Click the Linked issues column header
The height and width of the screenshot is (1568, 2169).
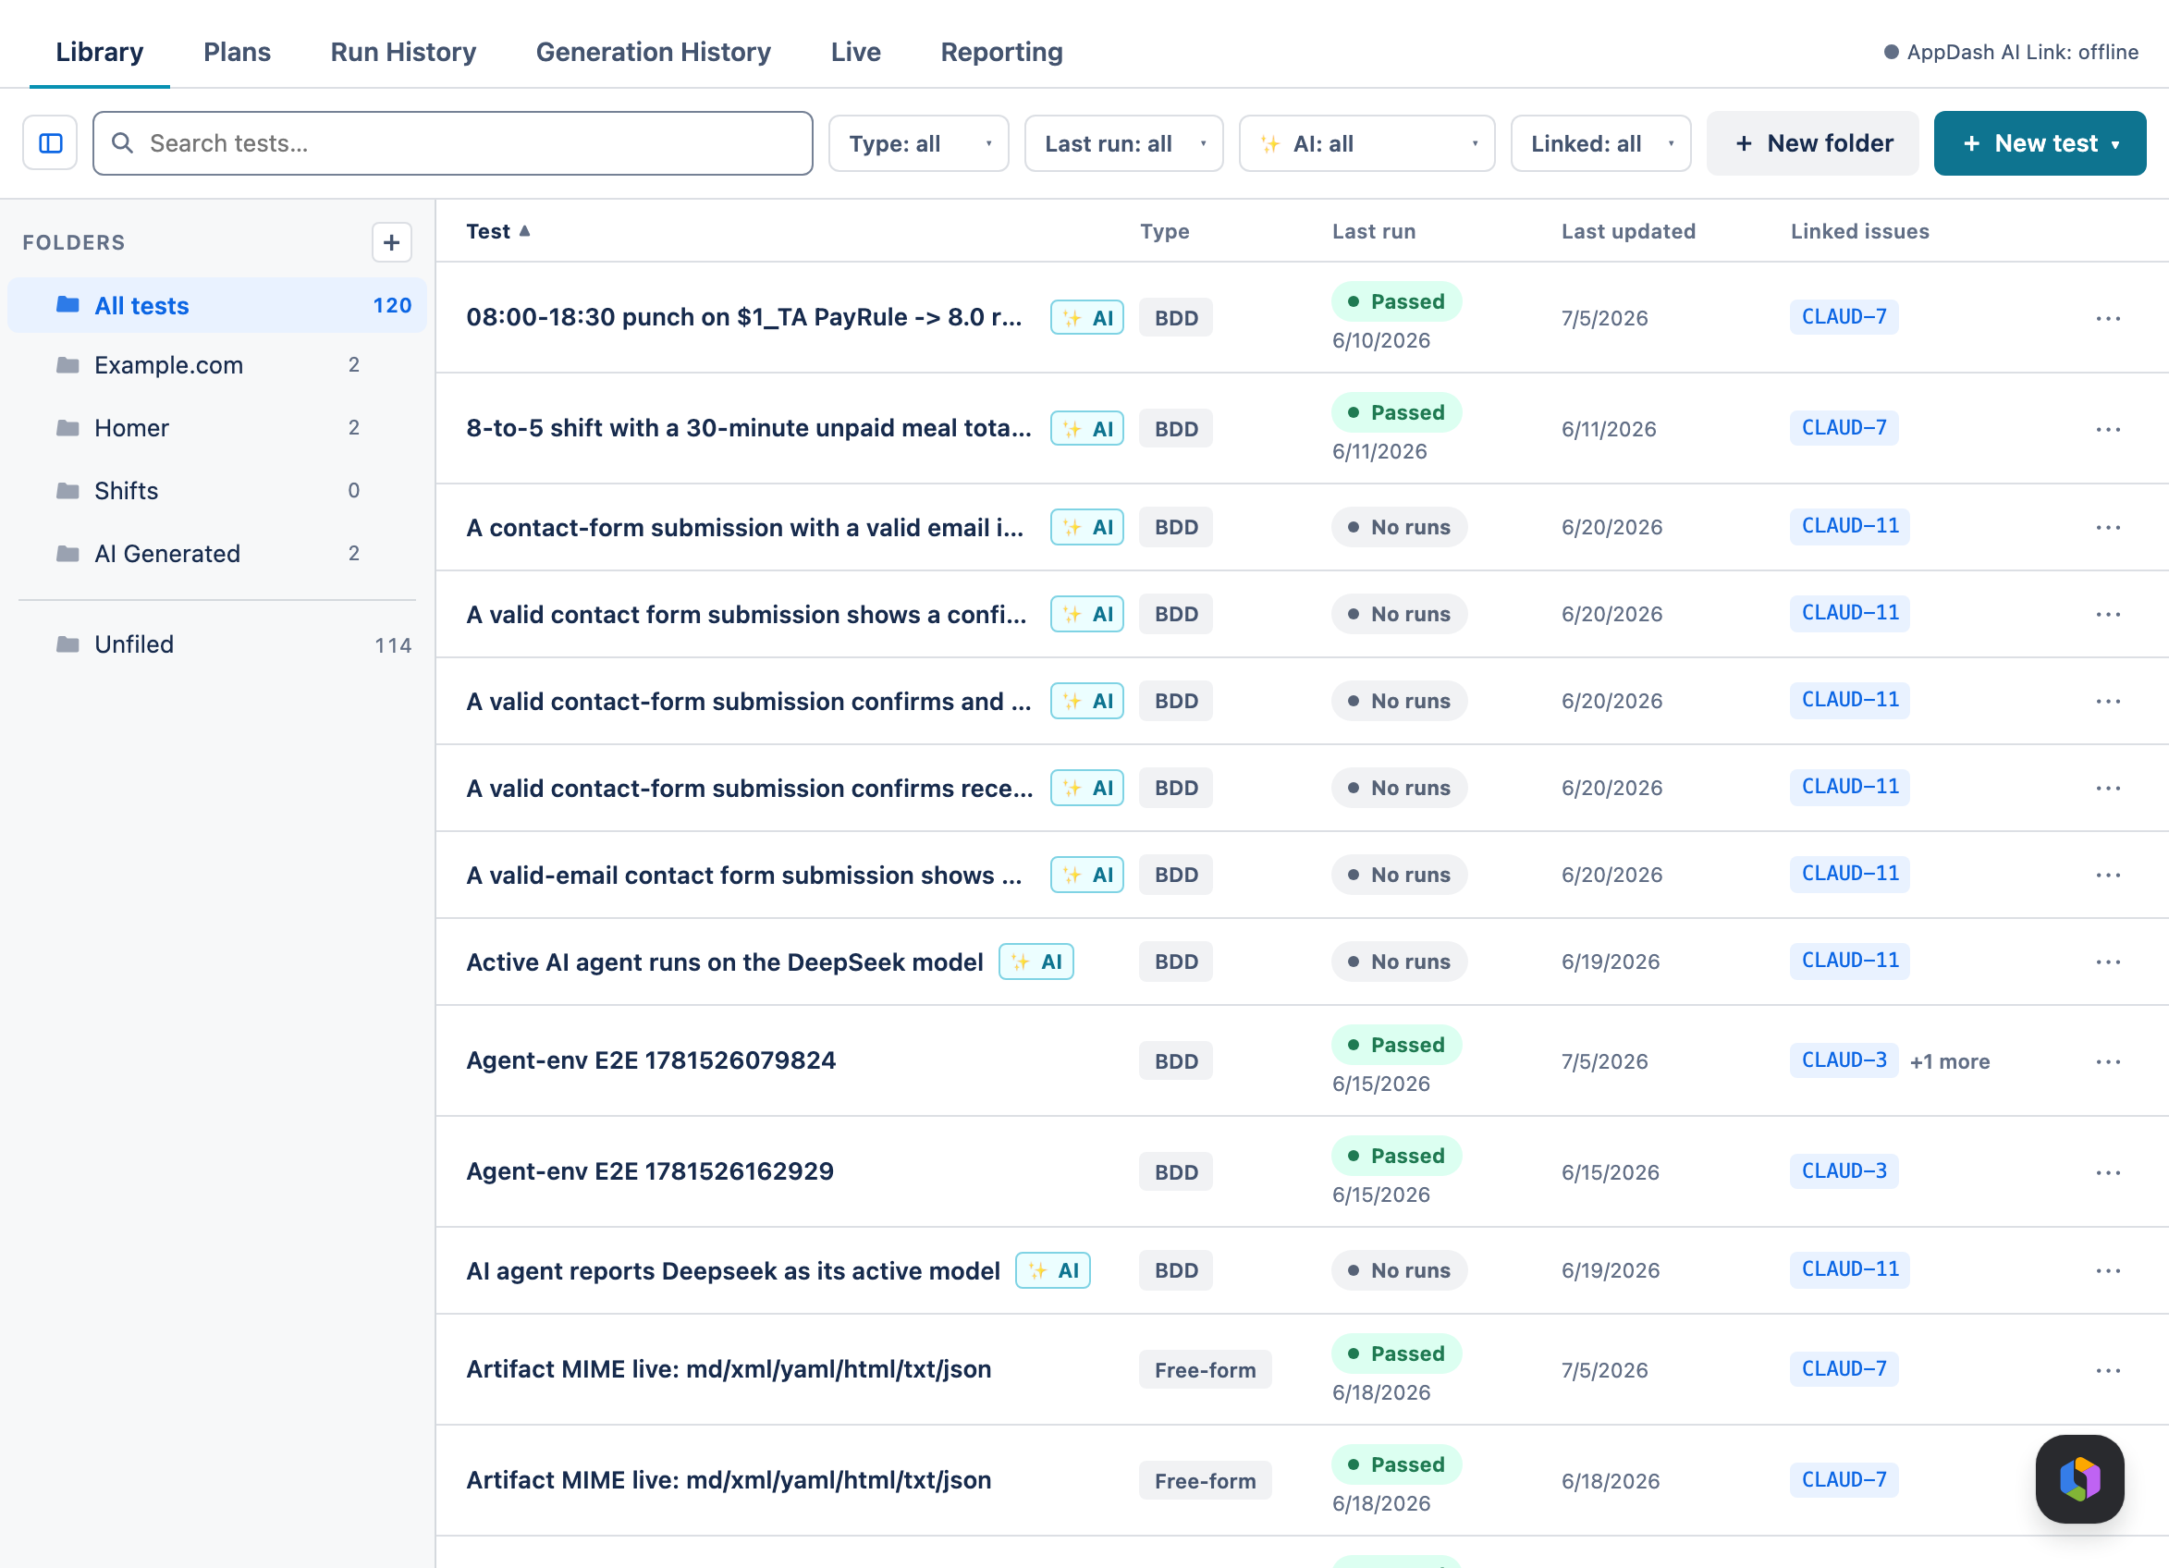pyautogui.click(x=1859, y=231)
